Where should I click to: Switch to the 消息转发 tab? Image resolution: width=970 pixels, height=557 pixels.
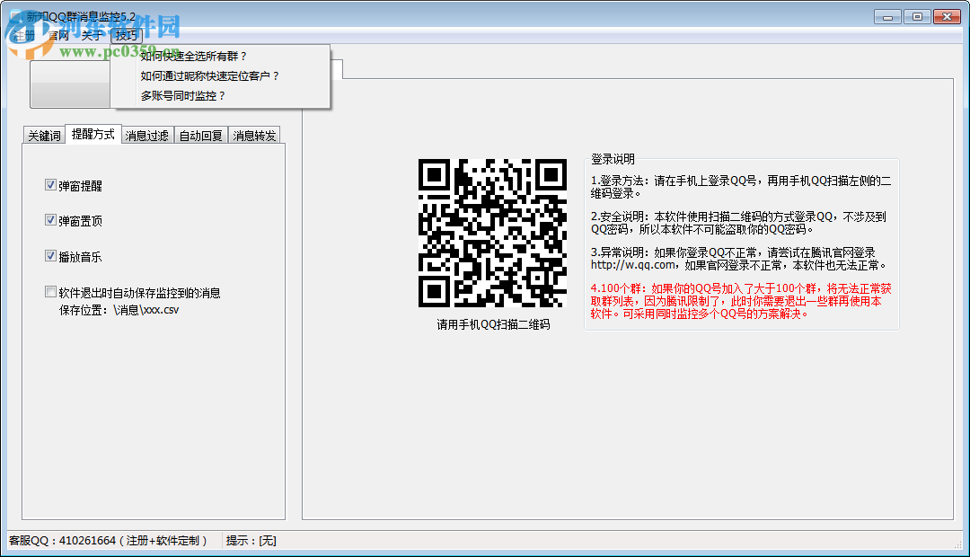(254, 136)
